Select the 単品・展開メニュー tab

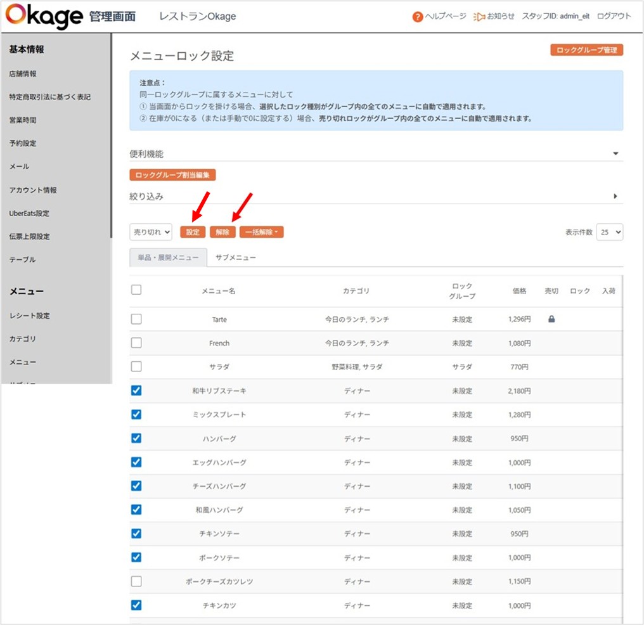pos(168,257)
